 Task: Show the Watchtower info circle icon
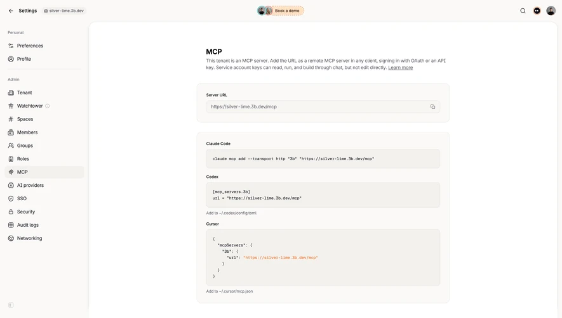pyautogui.click(x=48, y=106)
